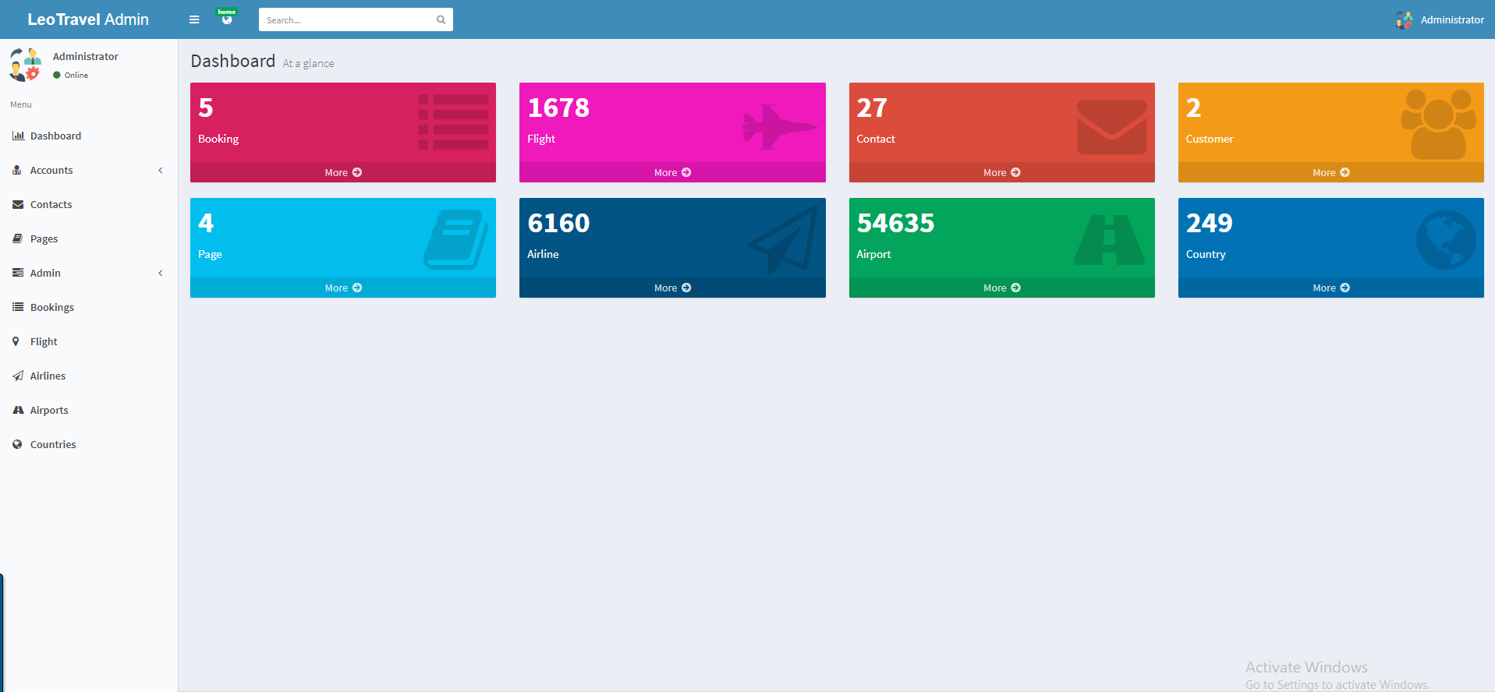Click the Countries globe icon in sidebar
Image resolution: width=1495 pixels, height=692 pixels.
pos(17,444)
